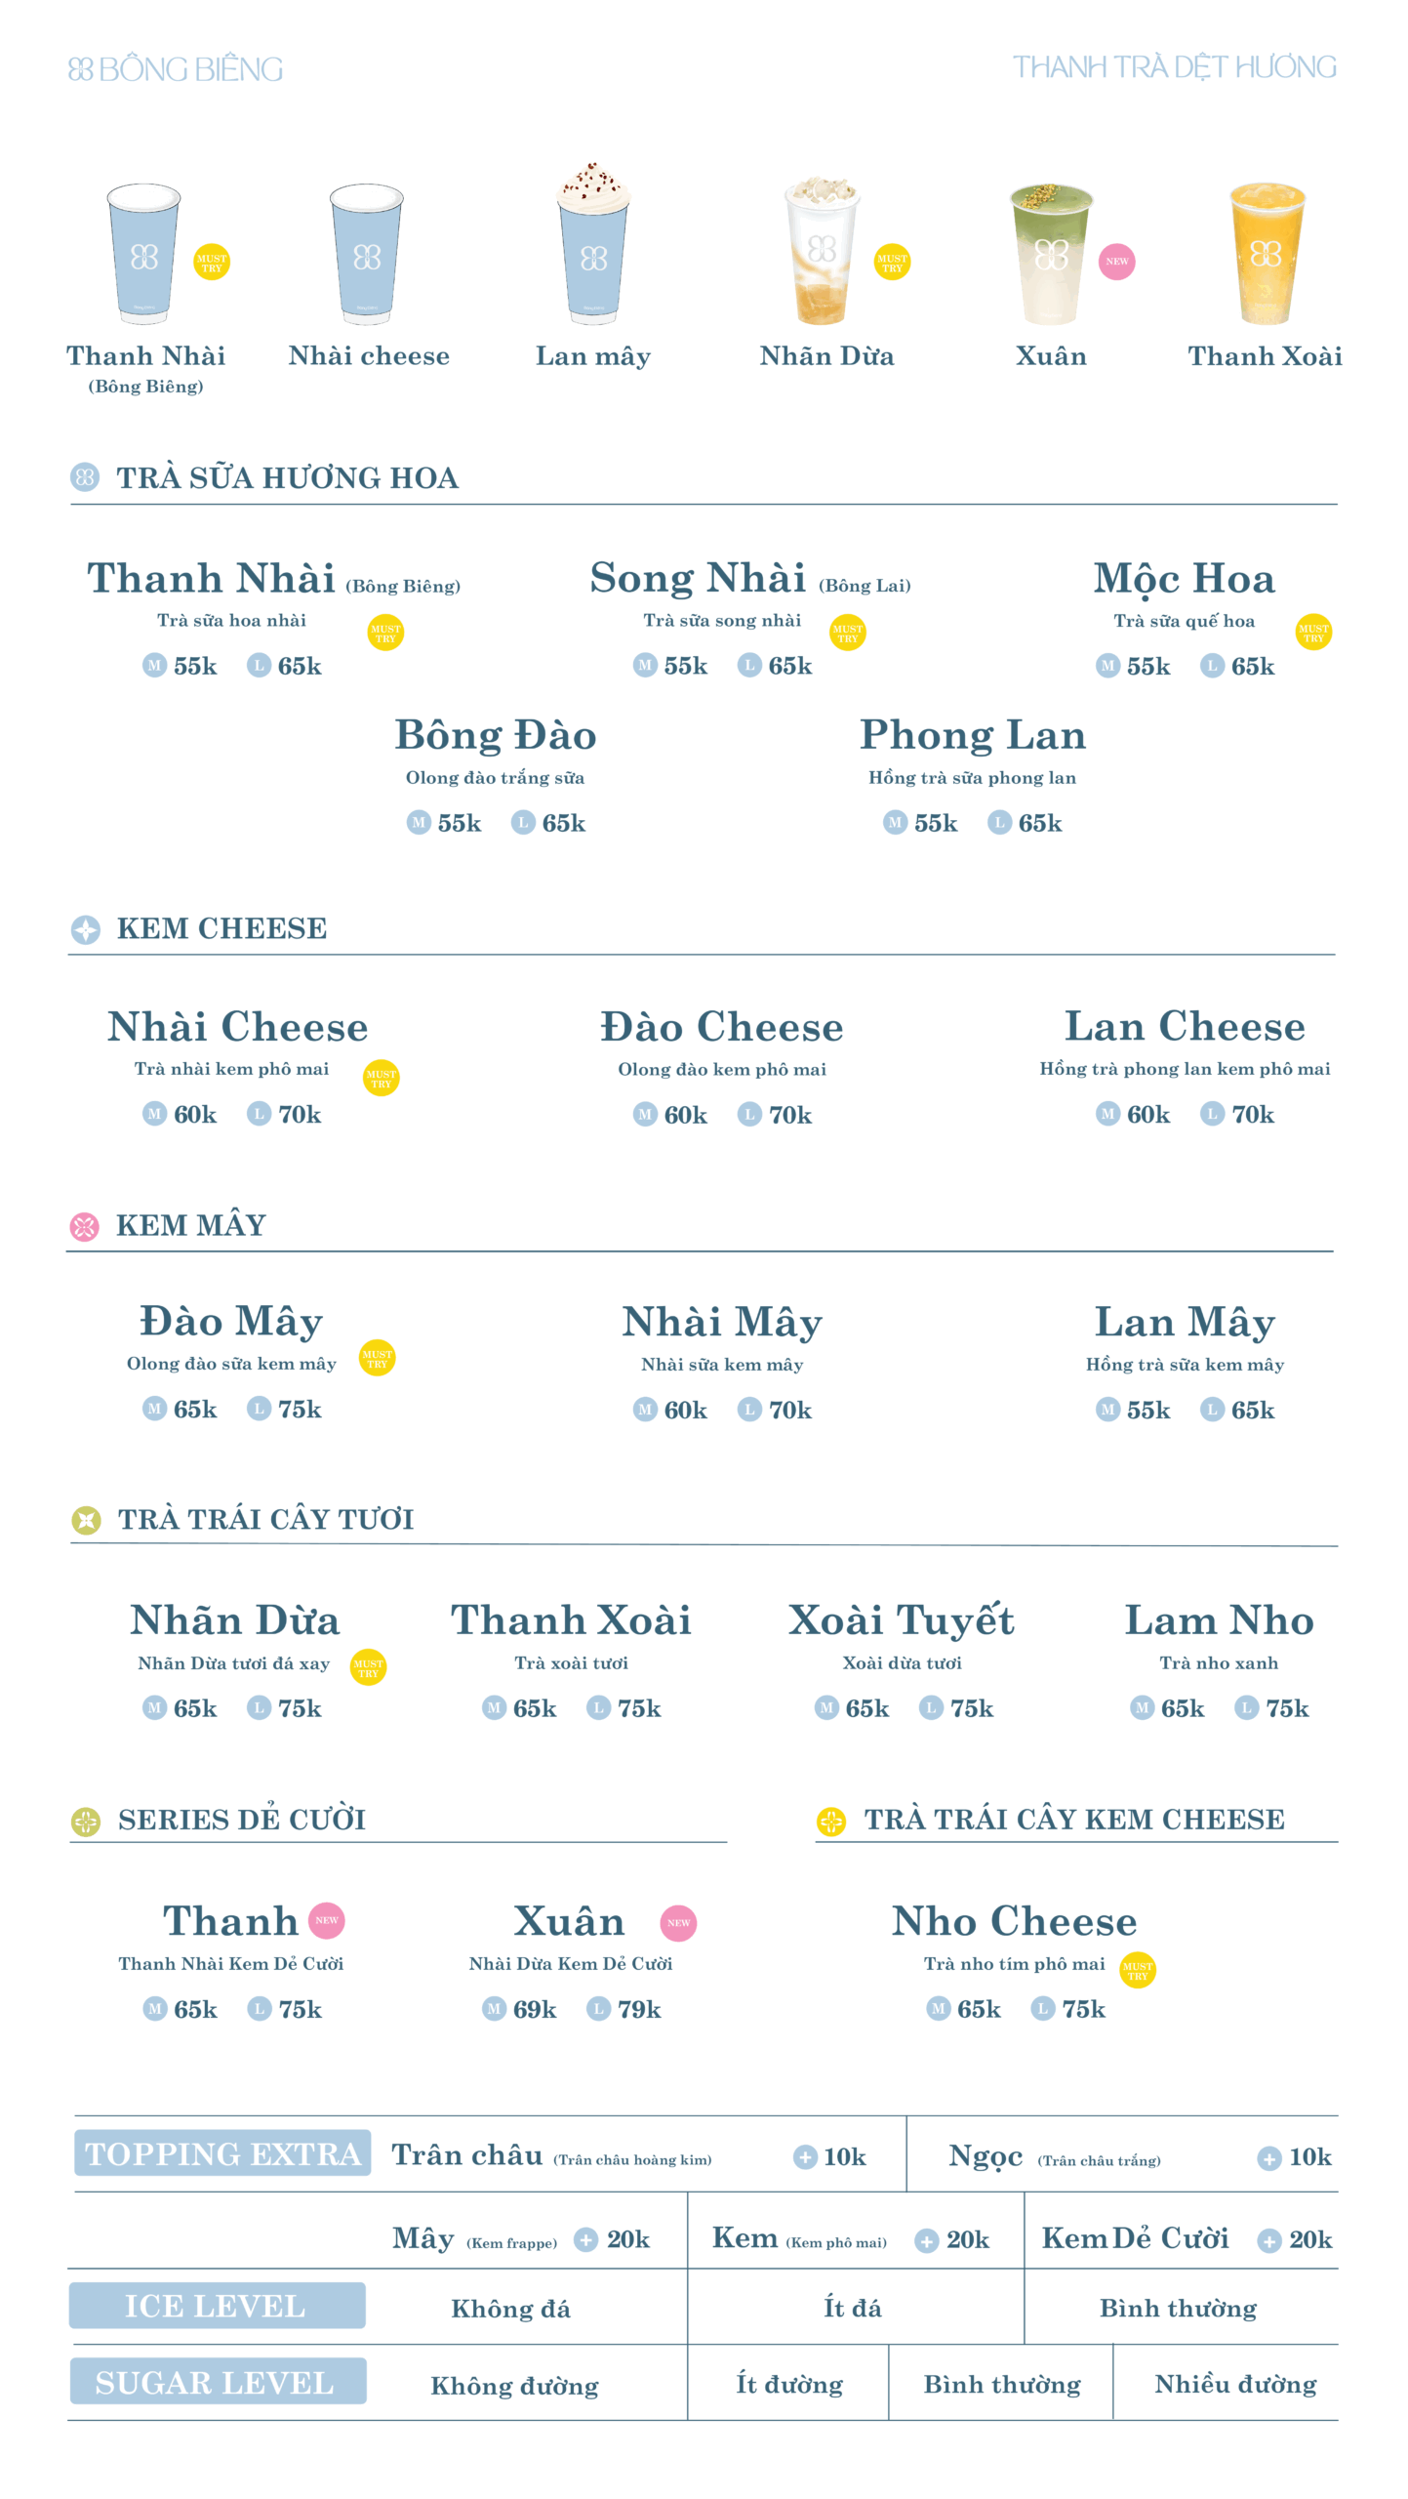Screen dimensions: 1408x2499
Task: Click the pink NEW badge next to Xuân cup
Action: point(1116,262)
